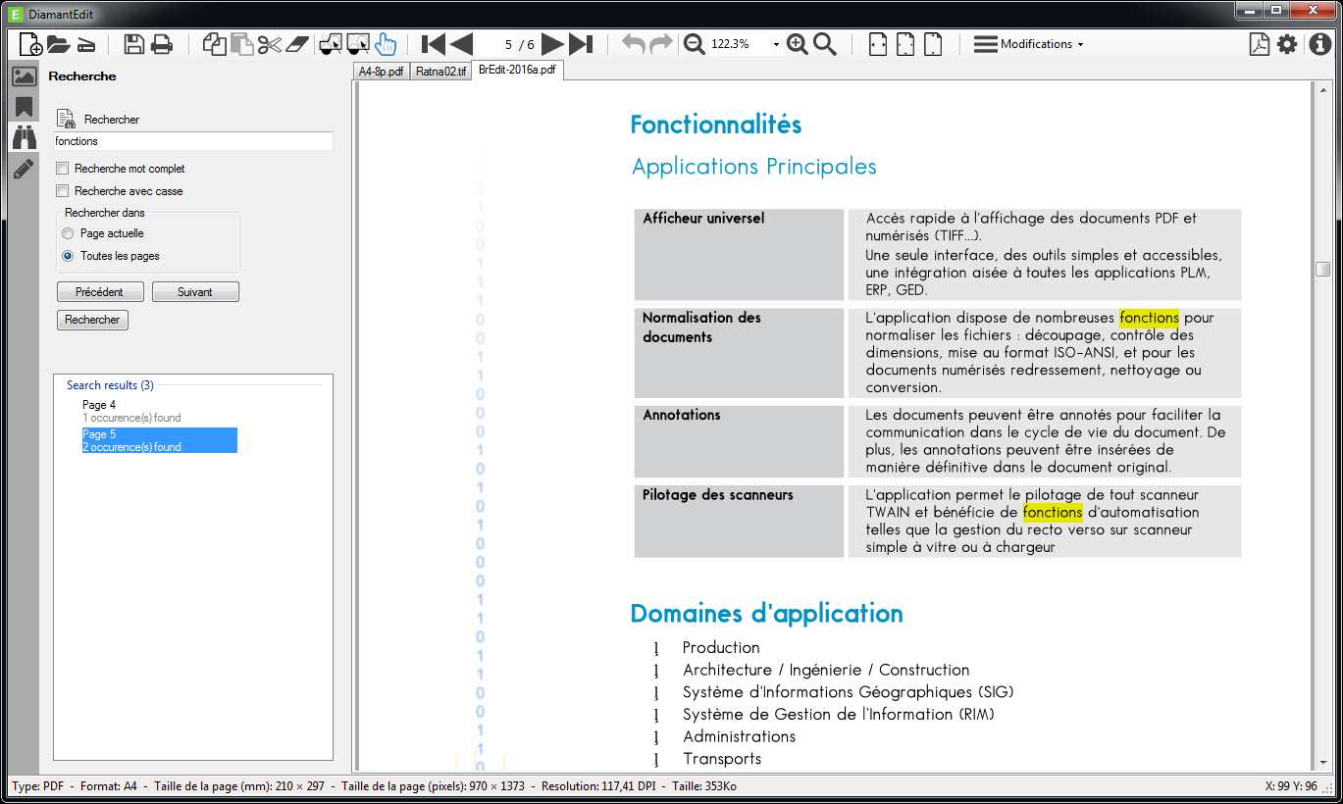This screenshot has width=1343, height=804.
Task: Zoom in with the plus magnifier
Action: coord(798,44)
